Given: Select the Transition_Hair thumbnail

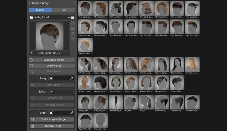Looking at the screenshot, I should click(101, 120).
